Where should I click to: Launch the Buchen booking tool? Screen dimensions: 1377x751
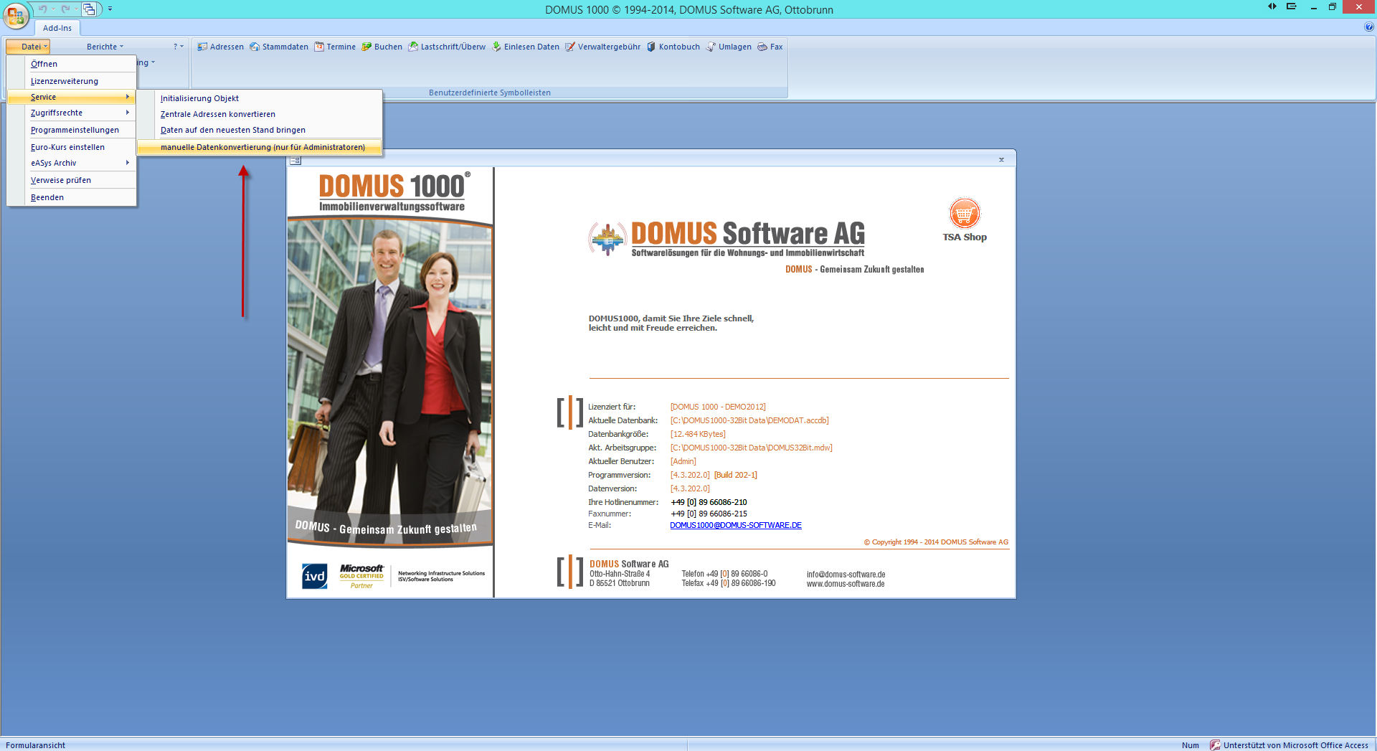[382, 47]
